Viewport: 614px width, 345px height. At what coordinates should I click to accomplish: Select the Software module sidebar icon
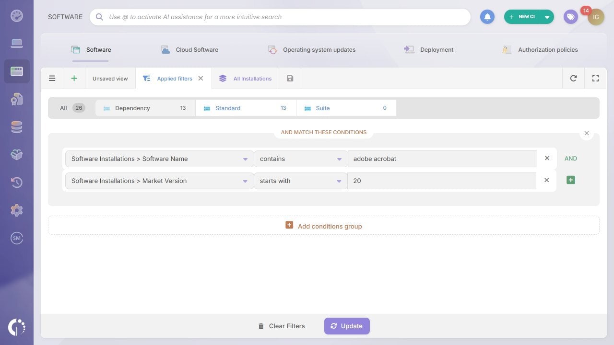coord(17,71)
